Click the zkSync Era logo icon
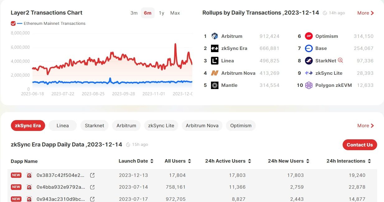Screen dimensions: 384x202 pyautogui.click(x=215, y=48)
